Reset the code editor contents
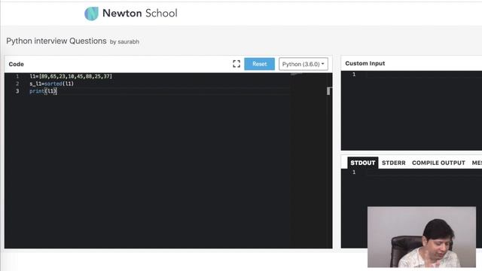The width and height of the screenshot is (482, 271). (x=259, y=64)
